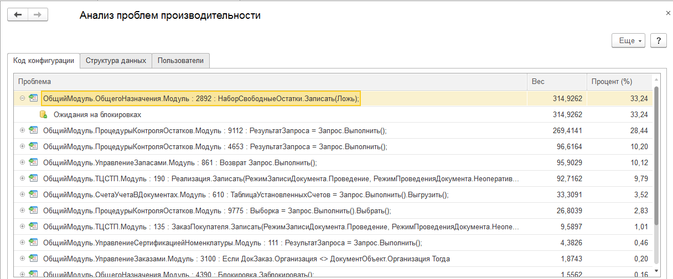673x279 pixels.
Task: Switch to the Пользователи tab
Action: coord(180,61)
